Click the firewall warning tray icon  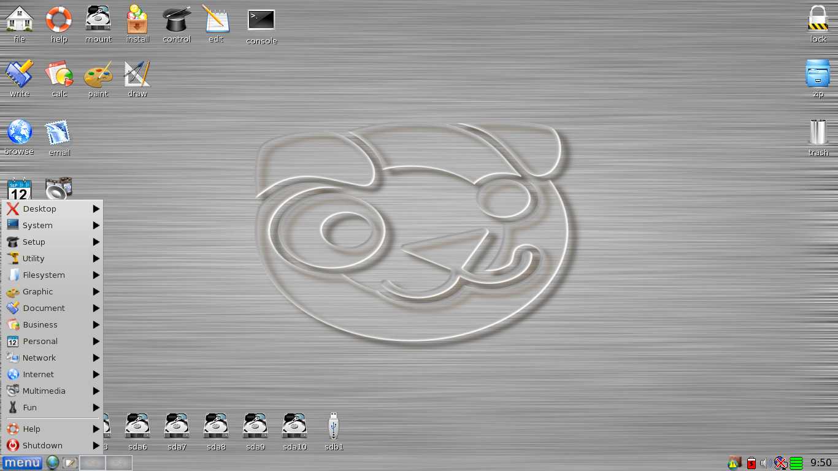[734, 462]
